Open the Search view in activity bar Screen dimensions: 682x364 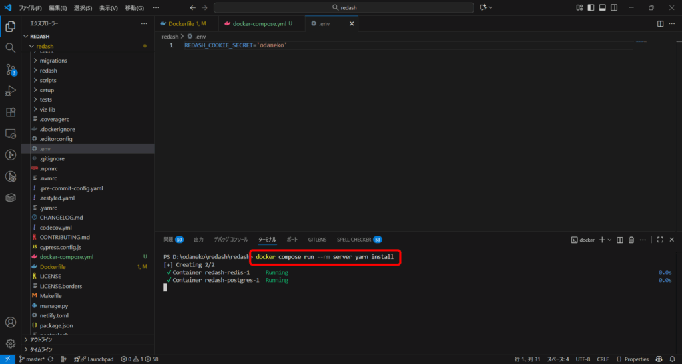click(x=10, y=48)
